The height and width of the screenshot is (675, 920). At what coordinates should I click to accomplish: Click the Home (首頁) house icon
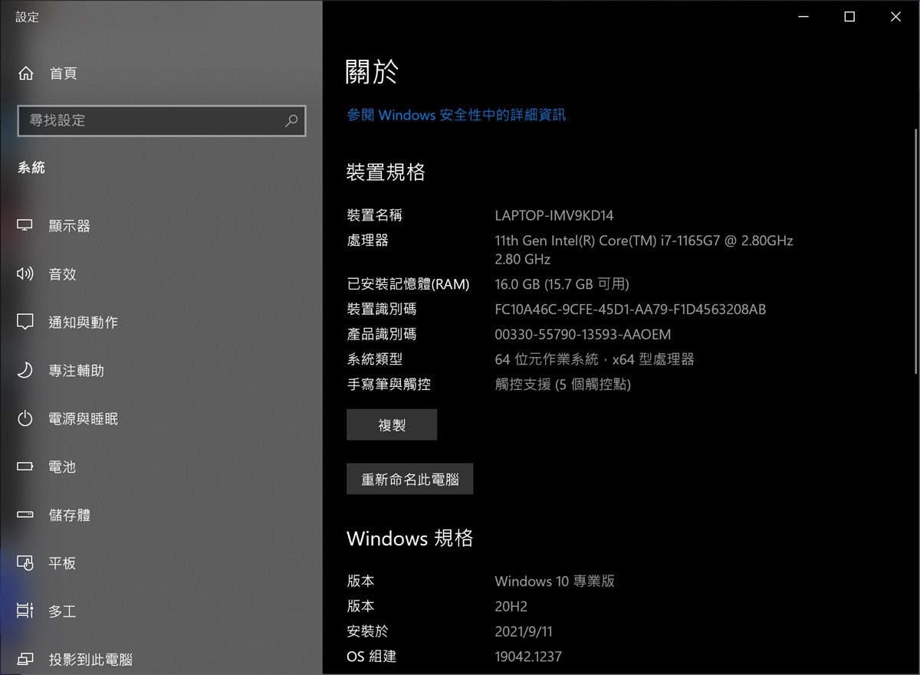(x=26, y=74)
